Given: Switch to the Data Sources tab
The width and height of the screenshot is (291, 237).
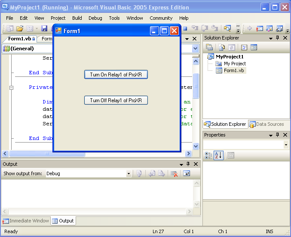Looking at the screenshot, I should (x=266, y=124).
